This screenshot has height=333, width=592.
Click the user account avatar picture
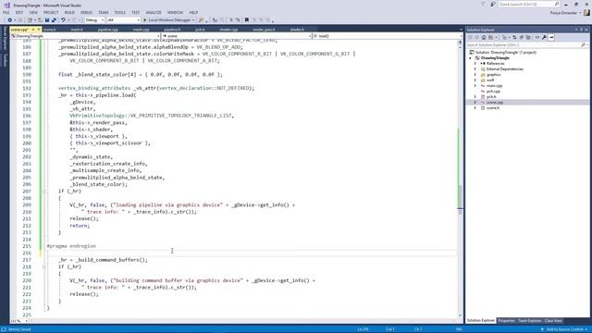tap(586, 12)
